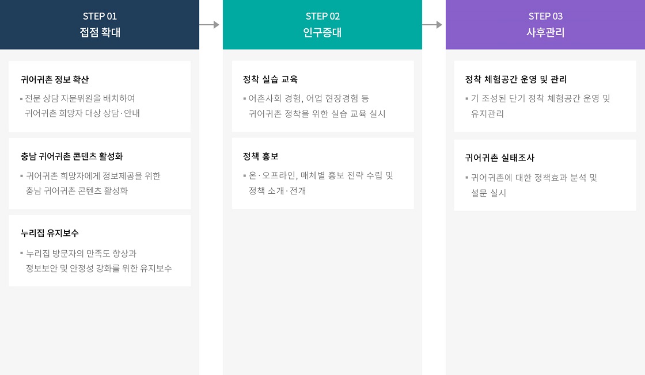Select the STEP 03 사후관리 header
Screen dimensions: 645x375
tap(545, 25)
